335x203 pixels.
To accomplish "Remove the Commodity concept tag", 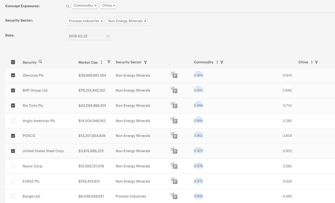I will tap(96, 6).
